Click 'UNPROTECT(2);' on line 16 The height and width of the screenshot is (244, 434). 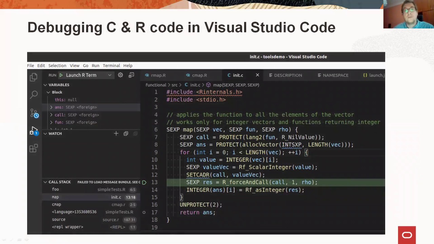pyautogui.click(x=201, y=205)
